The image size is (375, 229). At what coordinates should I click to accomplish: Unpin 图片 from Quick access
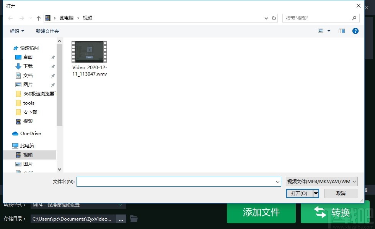tap(52, 84)
